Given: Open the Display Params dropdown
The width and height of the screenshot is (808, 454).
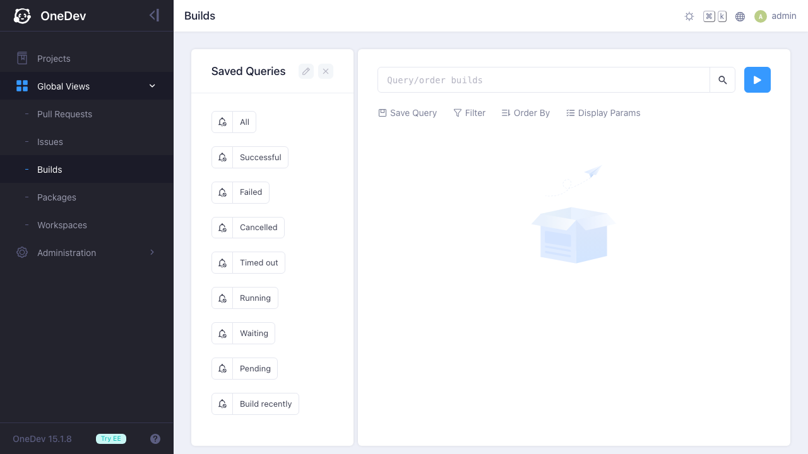Looking at the screenshot, I should click(x=603, y=113).
